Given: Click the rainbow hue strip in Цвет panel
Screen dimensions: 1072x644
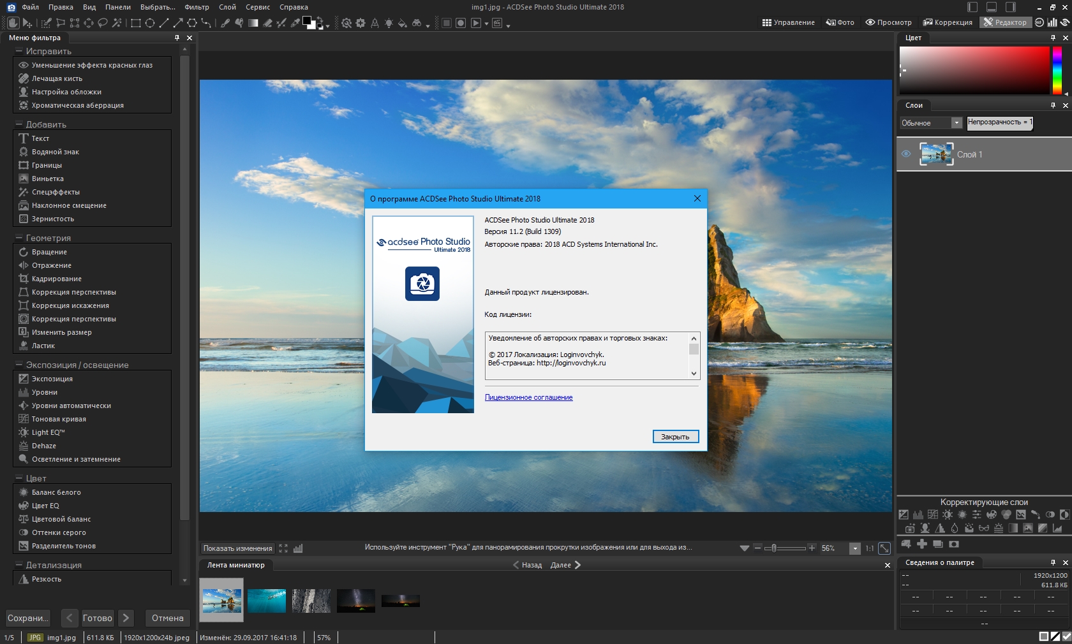Looking at the screenshot, I should click(1057, 70).
